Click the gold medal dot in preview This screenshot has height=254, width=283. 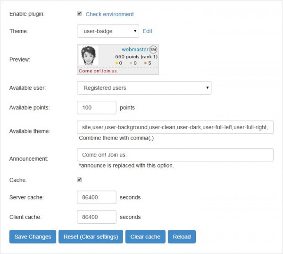click(x=117, y=63)
